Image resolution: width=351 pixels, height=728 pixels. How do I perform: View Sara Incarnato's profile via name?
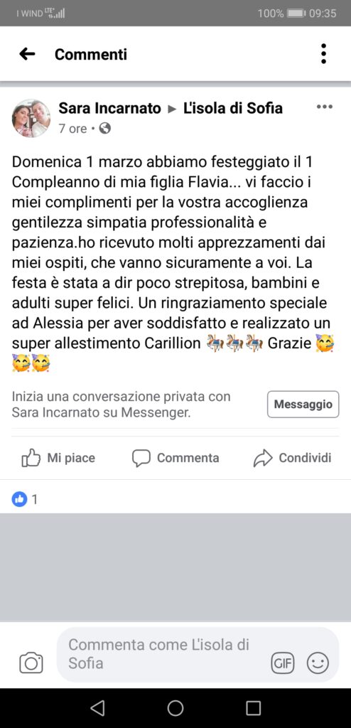point(109,109)
